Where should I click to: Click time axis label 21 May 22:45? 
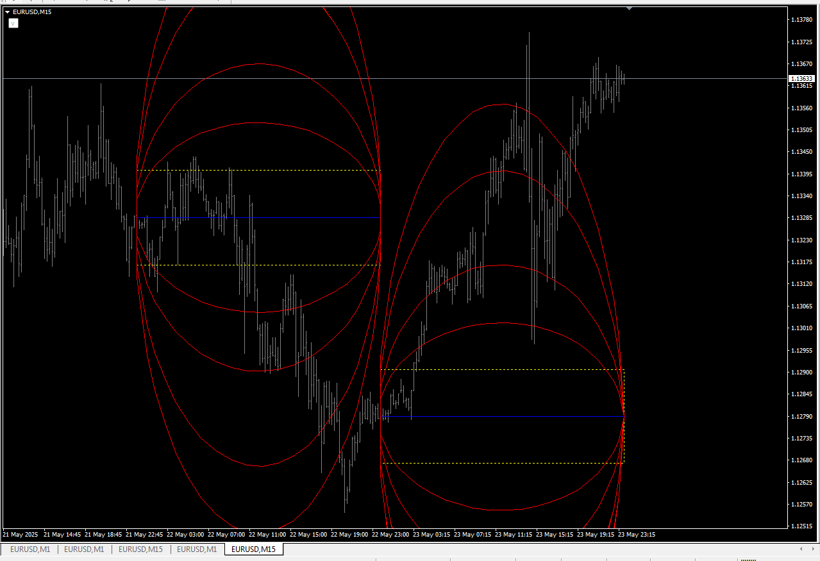(x=144, y=534)
